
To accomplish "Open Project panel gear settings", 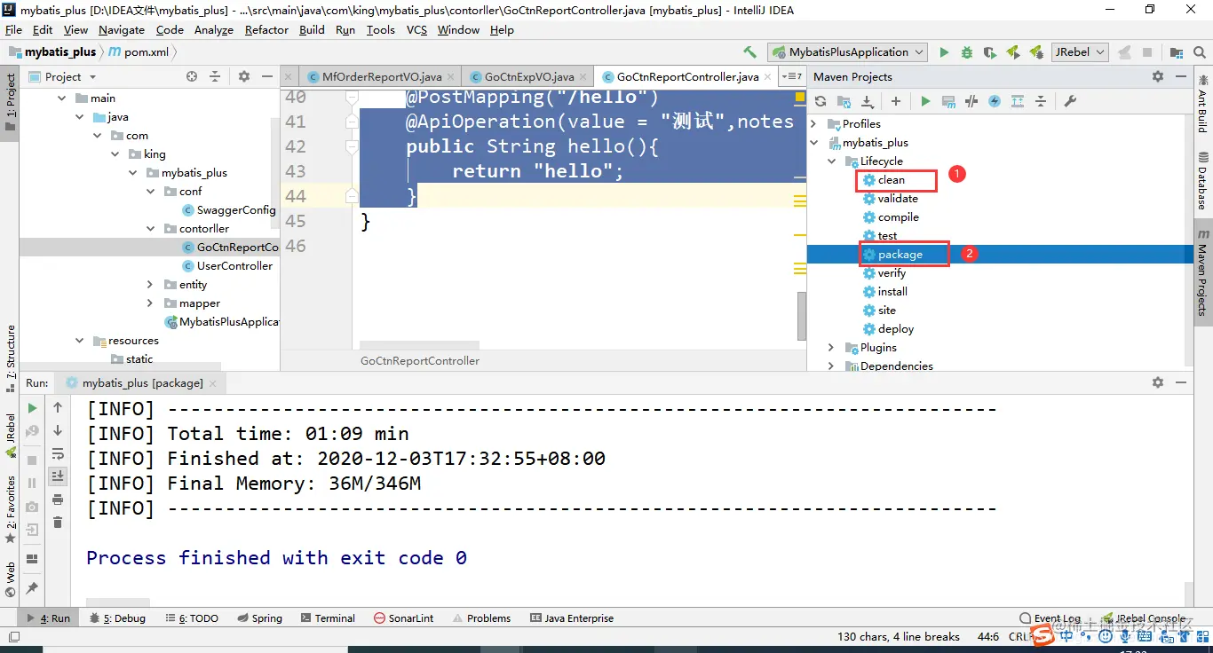I will pos(244,77).
